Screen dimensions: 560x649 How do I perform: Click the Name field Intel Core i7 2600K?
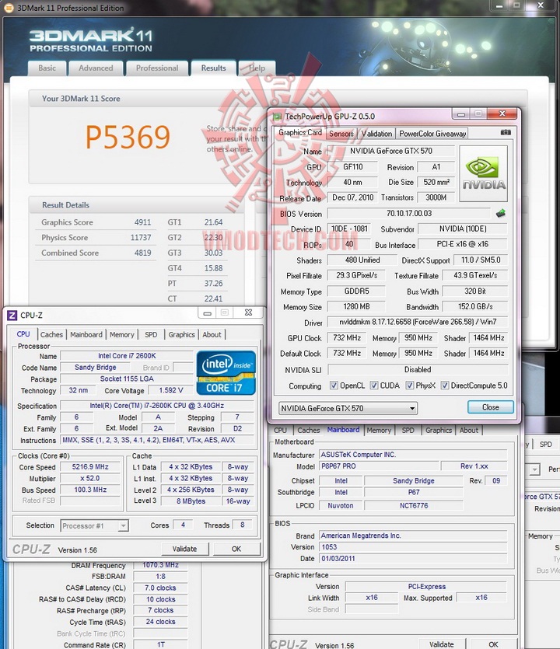click(x=127, y=356)
